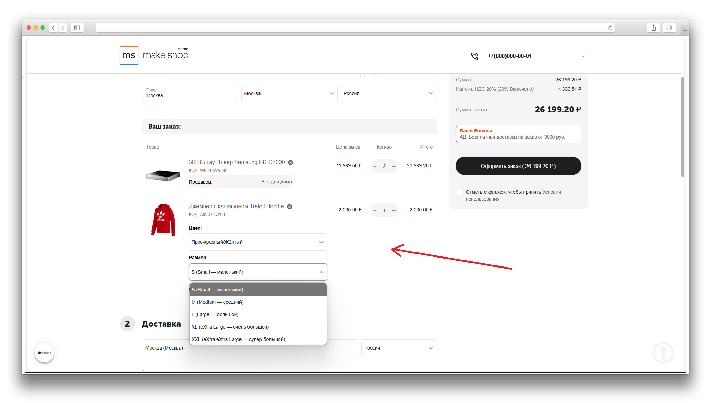The width and height of the screenshot is (715, 403).
Task: Toggle Safari sidebar icon
Action: 77,28
